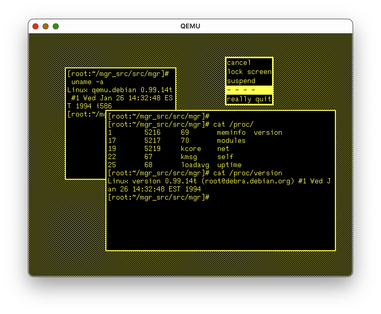The image size is (381, 314).
Task: Zoom QEMU window with the green button
Action: coord(56,26)
